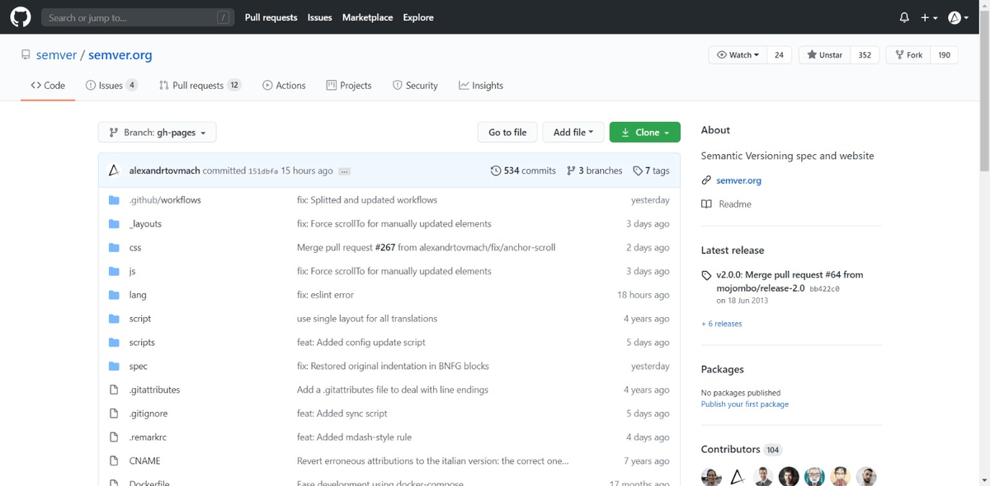Switch to the Insights tab
The height and width of the screenshot is (486, 990).
[481, 86]
